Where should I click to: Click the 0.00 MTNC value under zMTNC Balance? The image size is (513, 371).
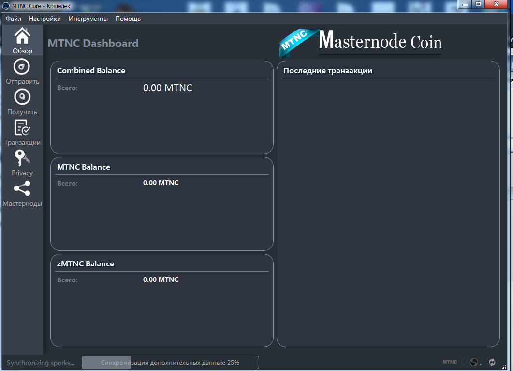(x=161, y=279)
